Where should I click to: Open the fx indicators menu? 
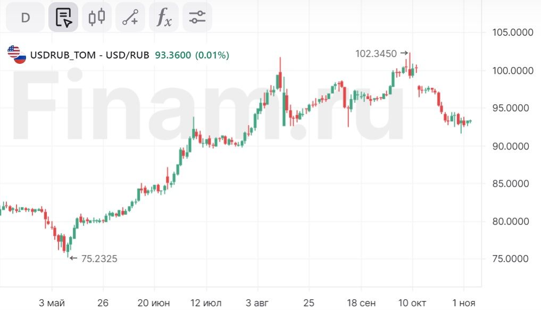[x=164, y=18]
